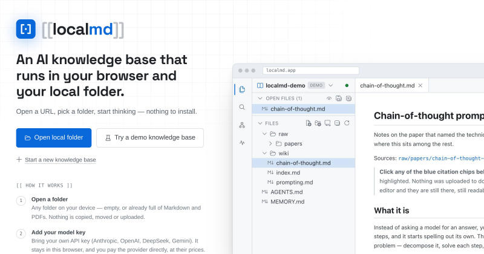Click the close all open files icon
This screenshot has height=254, width=484.
point(348,98)
